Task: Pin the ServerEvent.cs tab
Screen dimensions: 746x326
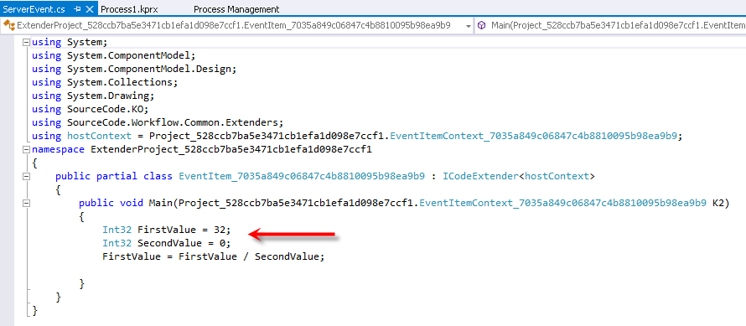Action: [x=78, y=9]
